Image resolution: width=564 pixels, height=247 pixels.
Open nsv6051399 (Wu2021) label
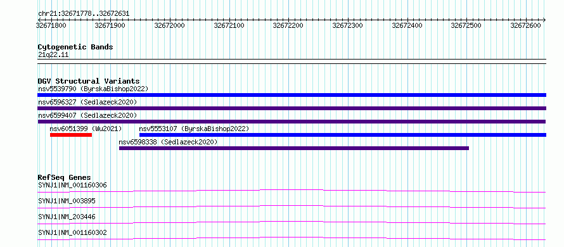[x=86, y=129]
